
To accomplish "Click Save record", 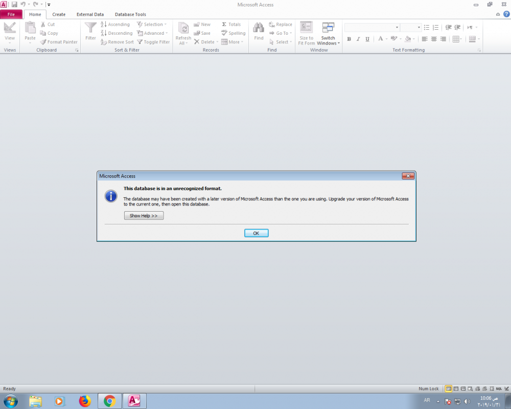I will (202, 33).
